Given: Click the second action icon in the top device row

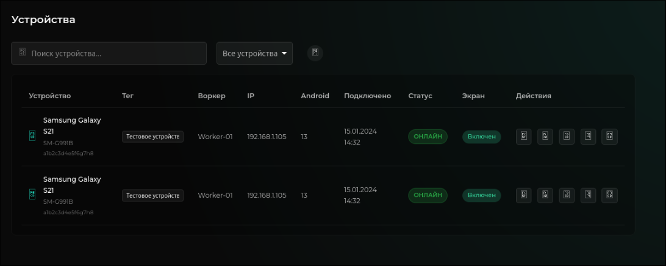Looking at the screenshot, I should click(x=545, y=137).
